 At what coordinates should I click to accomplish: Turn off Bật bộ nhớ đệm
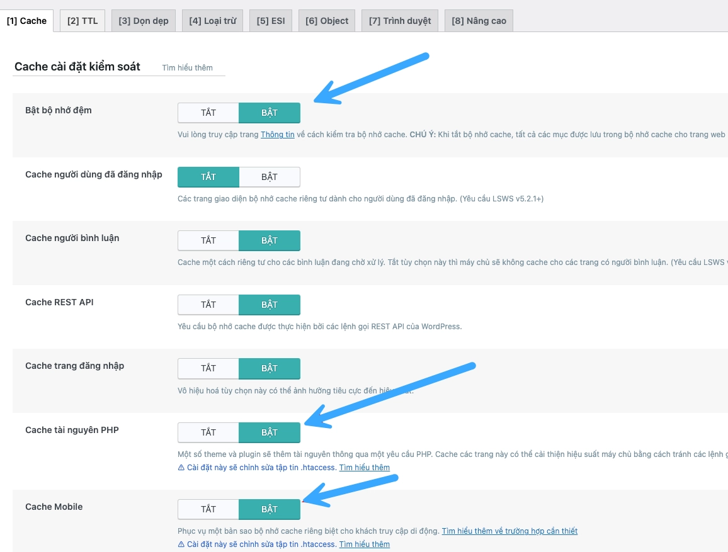point(208,112)
